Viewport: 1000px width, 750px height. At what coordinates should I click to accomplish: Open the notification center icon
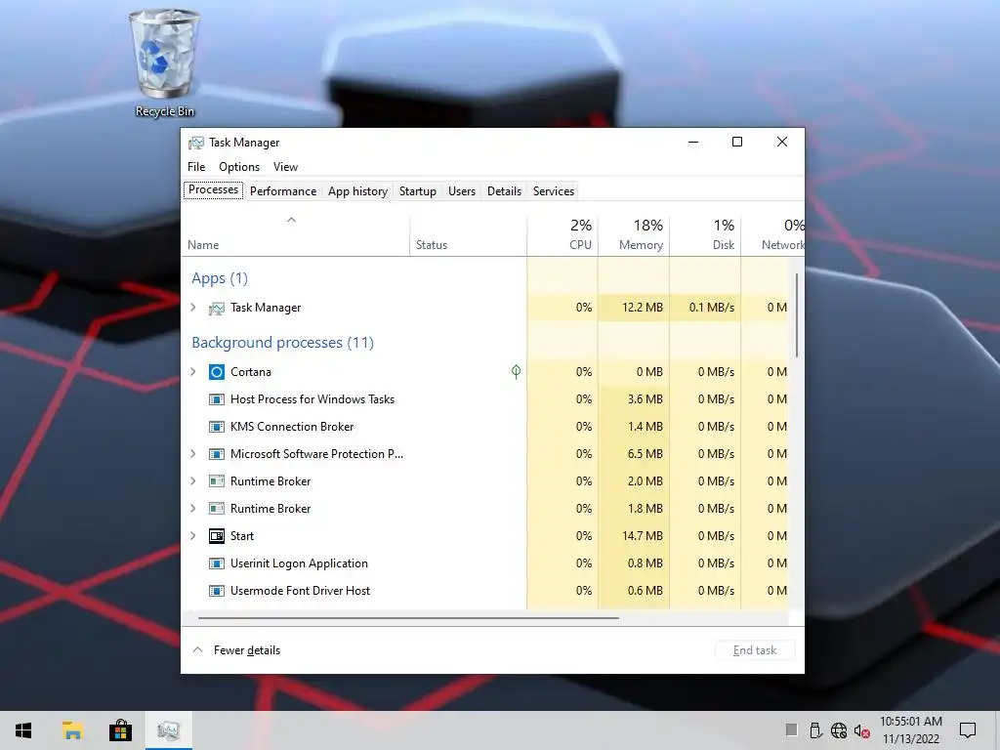point(968,730)
